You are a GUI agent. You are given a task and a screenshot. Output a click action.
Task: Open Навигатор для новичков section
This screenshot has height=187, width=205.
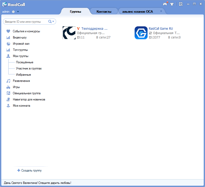[29, 99]
